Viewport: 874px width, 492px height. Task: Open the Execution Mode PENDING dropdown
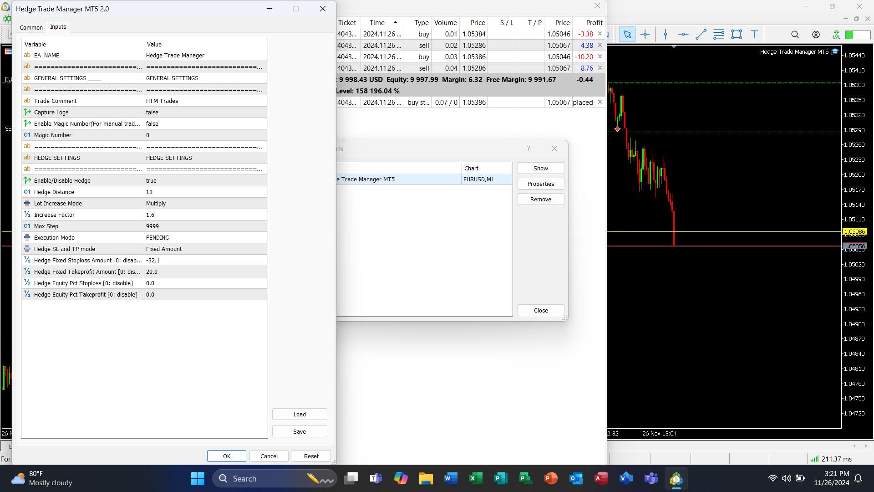(x=206, y=237)
